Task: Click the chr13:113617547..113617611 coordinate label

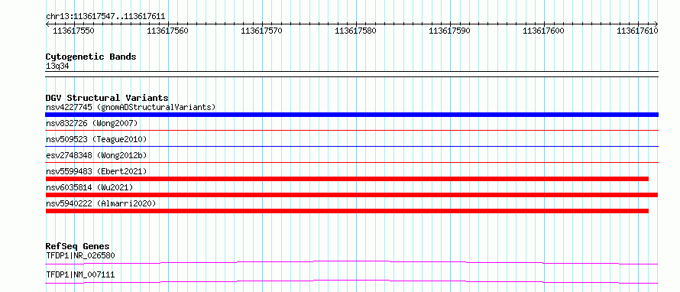Action: pos(105,17)
